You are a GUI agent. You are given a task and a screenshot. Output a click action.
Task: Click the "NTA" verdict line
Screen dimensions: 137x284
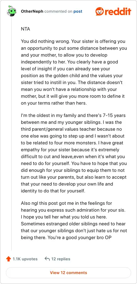coord(26,29)
